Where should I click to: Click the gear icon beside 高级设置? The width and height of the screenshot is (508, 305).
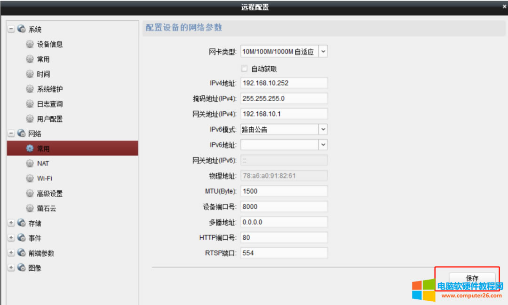(x=30, y=193)
